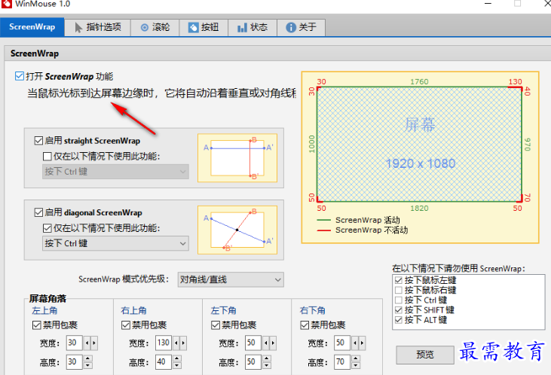The image size is (551, 375).
Task: Toggle 禁用包裹 for 右上角
Action: click(126, 325)
